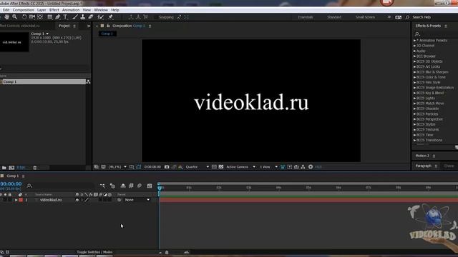Toggle Motion Blur enable switch in timeline
The width and height of the screenshot is (458, 257).
pyautogui.click(x=140, y=186)
